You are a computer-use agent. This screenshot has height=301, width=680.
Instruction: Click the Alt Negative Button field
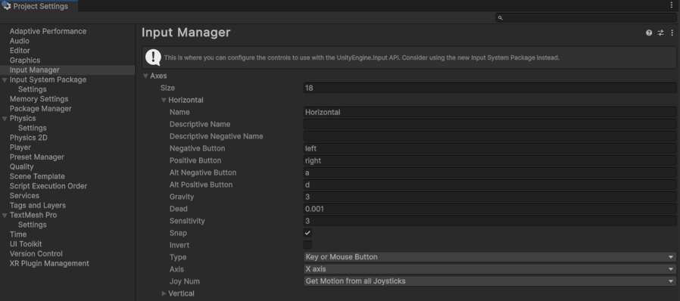tap(490, 172)
